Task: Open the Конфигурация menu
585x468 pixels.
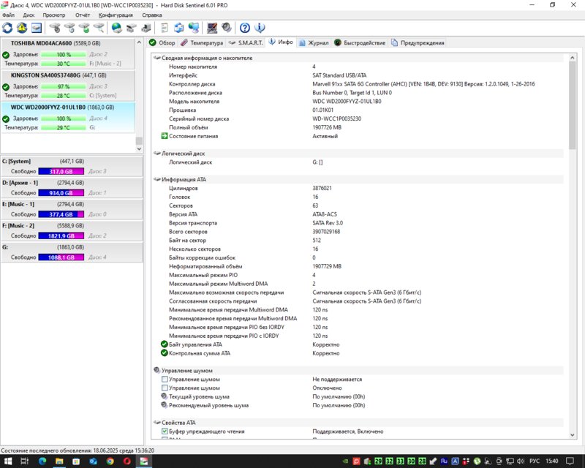Action: [116, 15]
